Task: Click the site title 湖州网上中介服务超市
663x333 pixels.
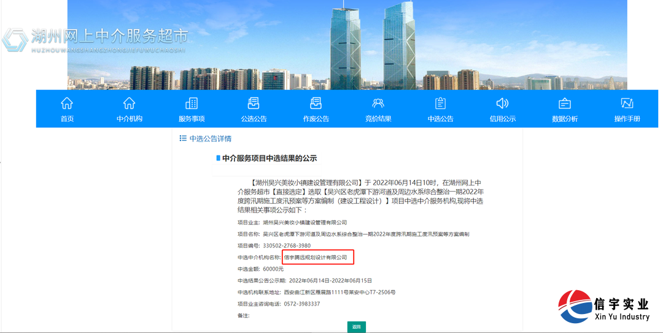Action: pyautogui.click(x=110, y=36)
